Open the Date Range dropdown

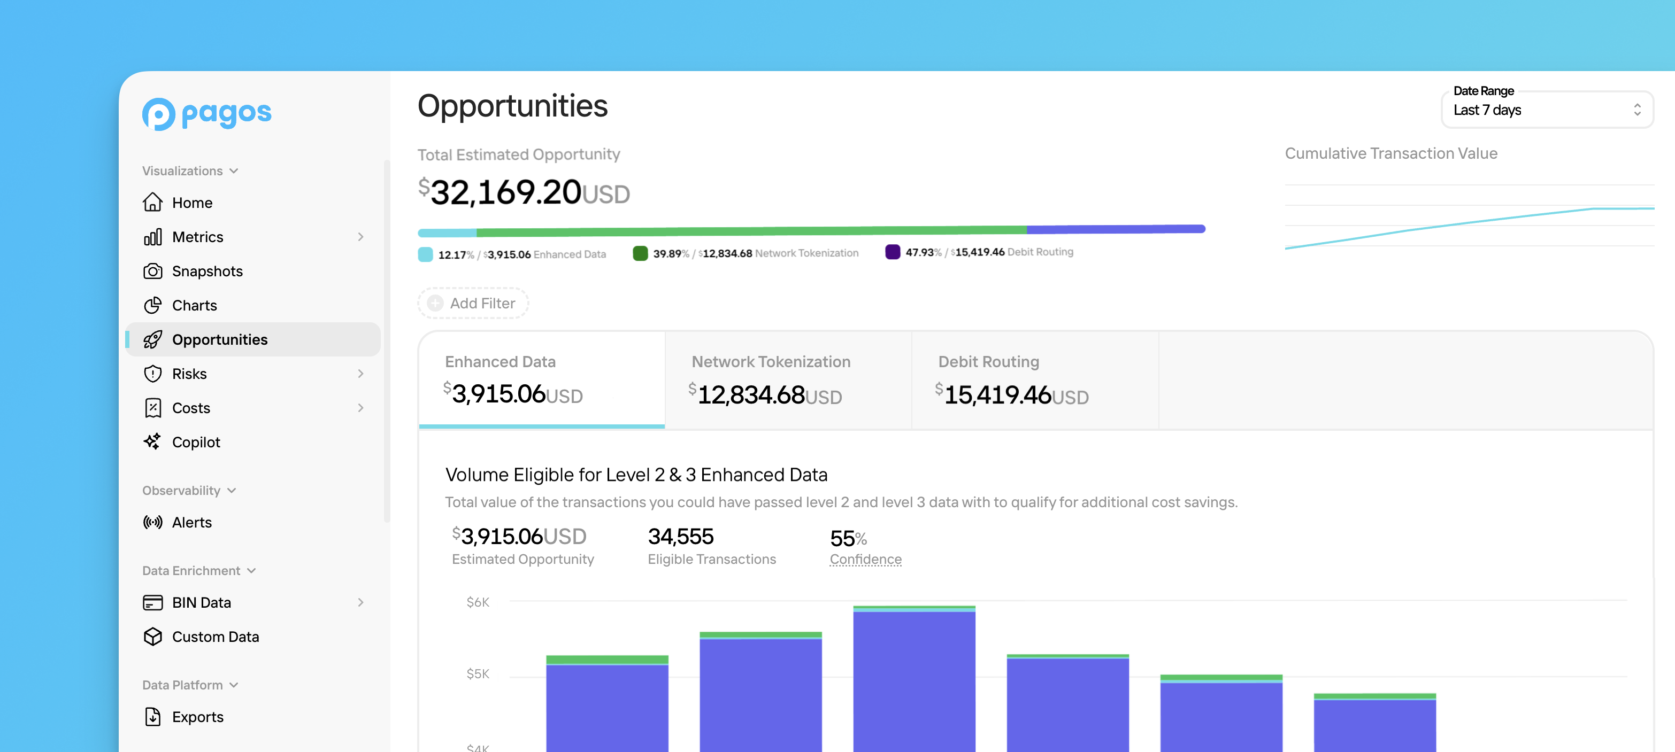1548,110
